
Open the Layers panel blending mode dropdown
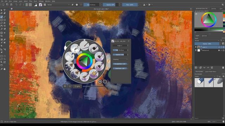pyautogui.click(x=207, y=41)
